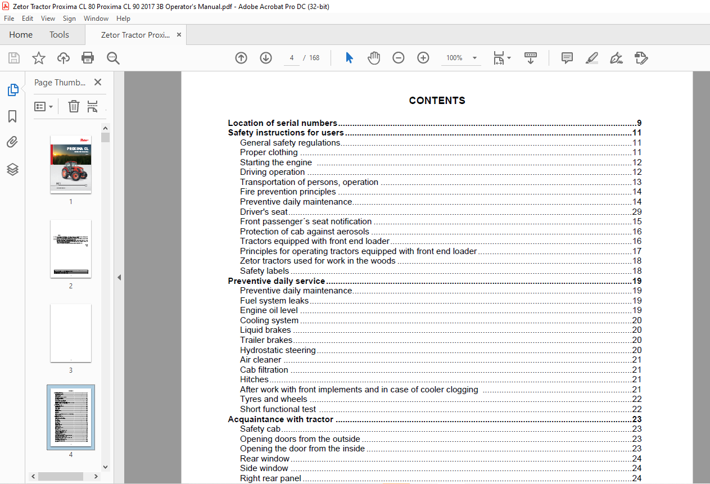Click the Save file icon
Viewport: 710px width, 484px height.
tap(14, 58)
